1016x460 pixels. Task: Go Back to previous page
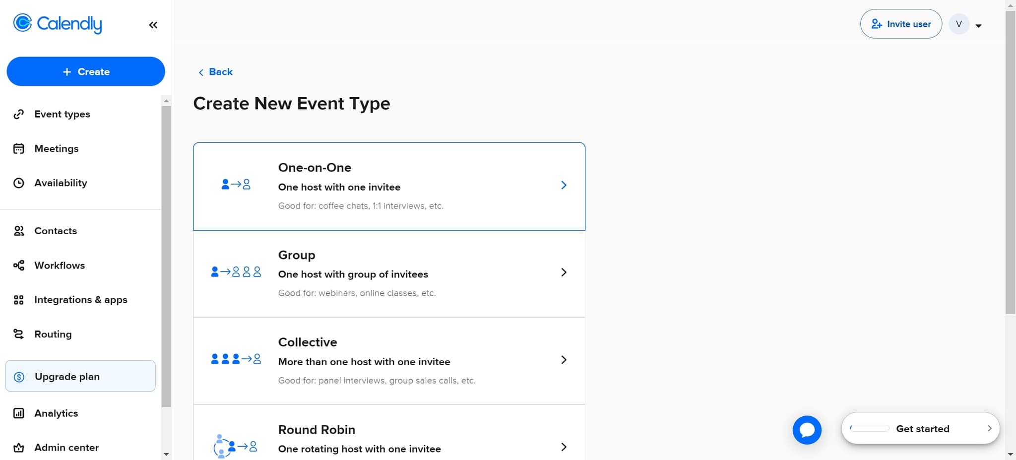point(216,72)
